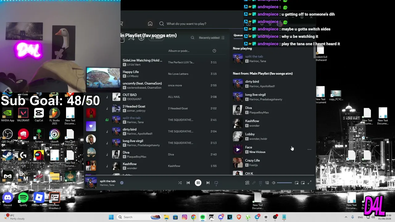Open Google Chrome from the taskbar
The width and height of the screenshot is (395, 222).
click(x=193, y=217)
